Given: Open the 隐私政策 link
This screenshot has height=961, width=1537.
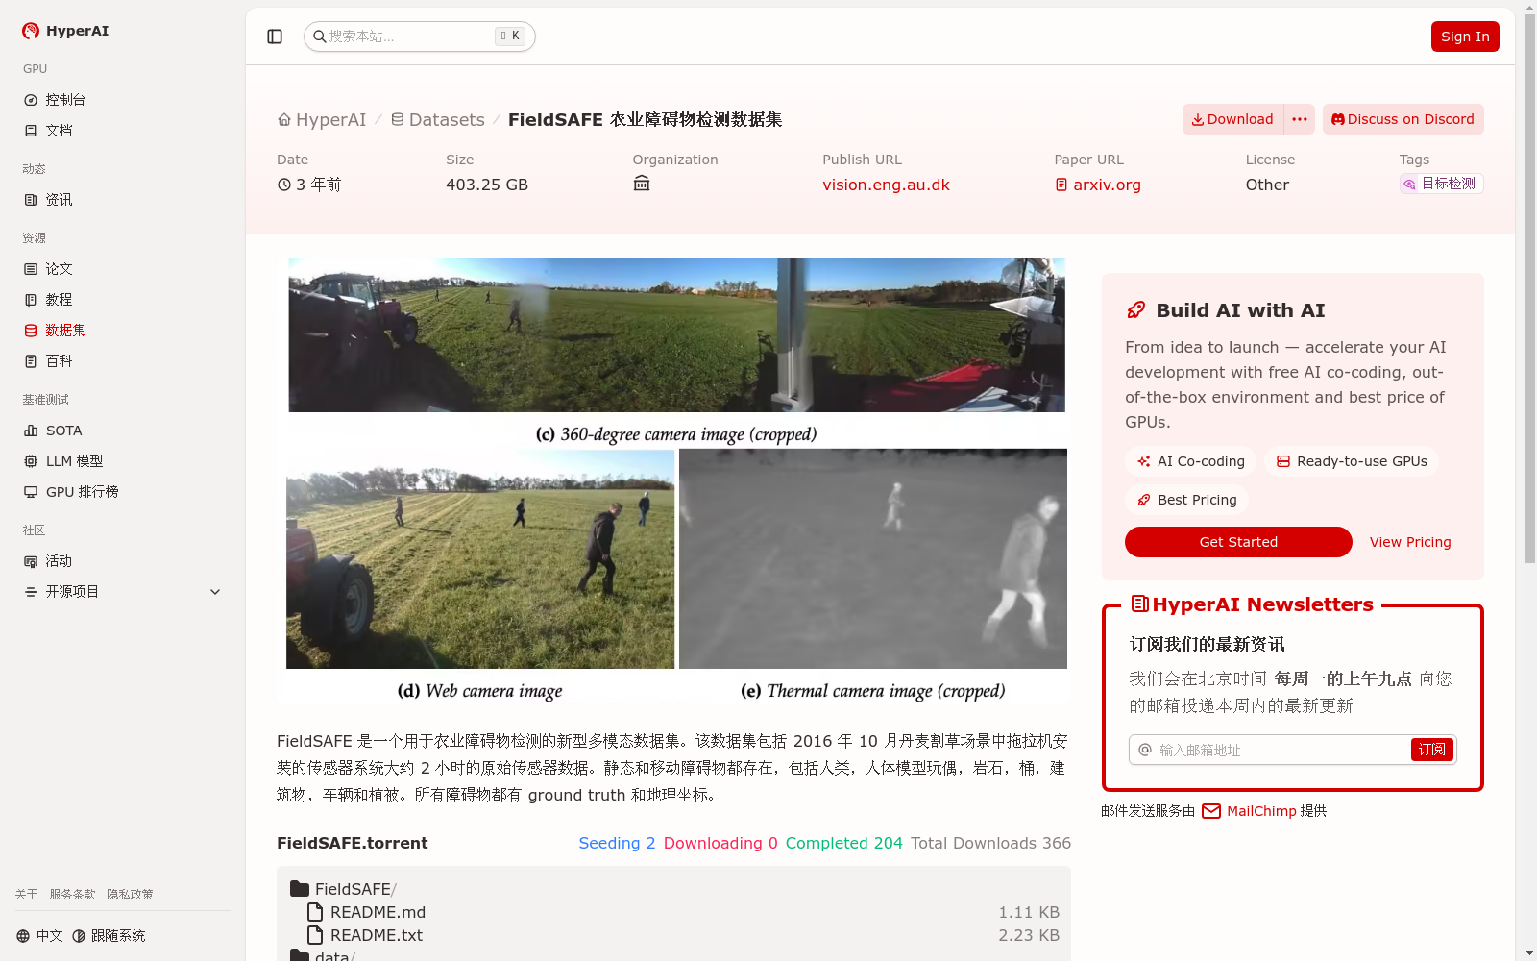Looking at the screenshot, I should coord(130,895).
